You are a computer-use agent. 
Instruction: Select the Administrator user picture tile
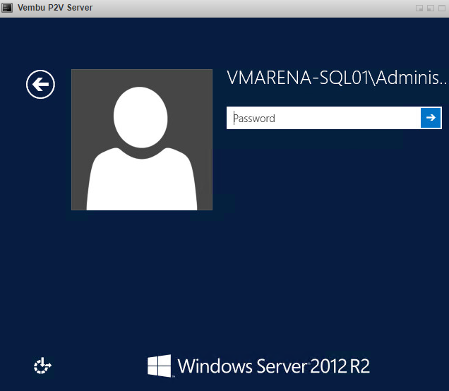tap(142, 140)
